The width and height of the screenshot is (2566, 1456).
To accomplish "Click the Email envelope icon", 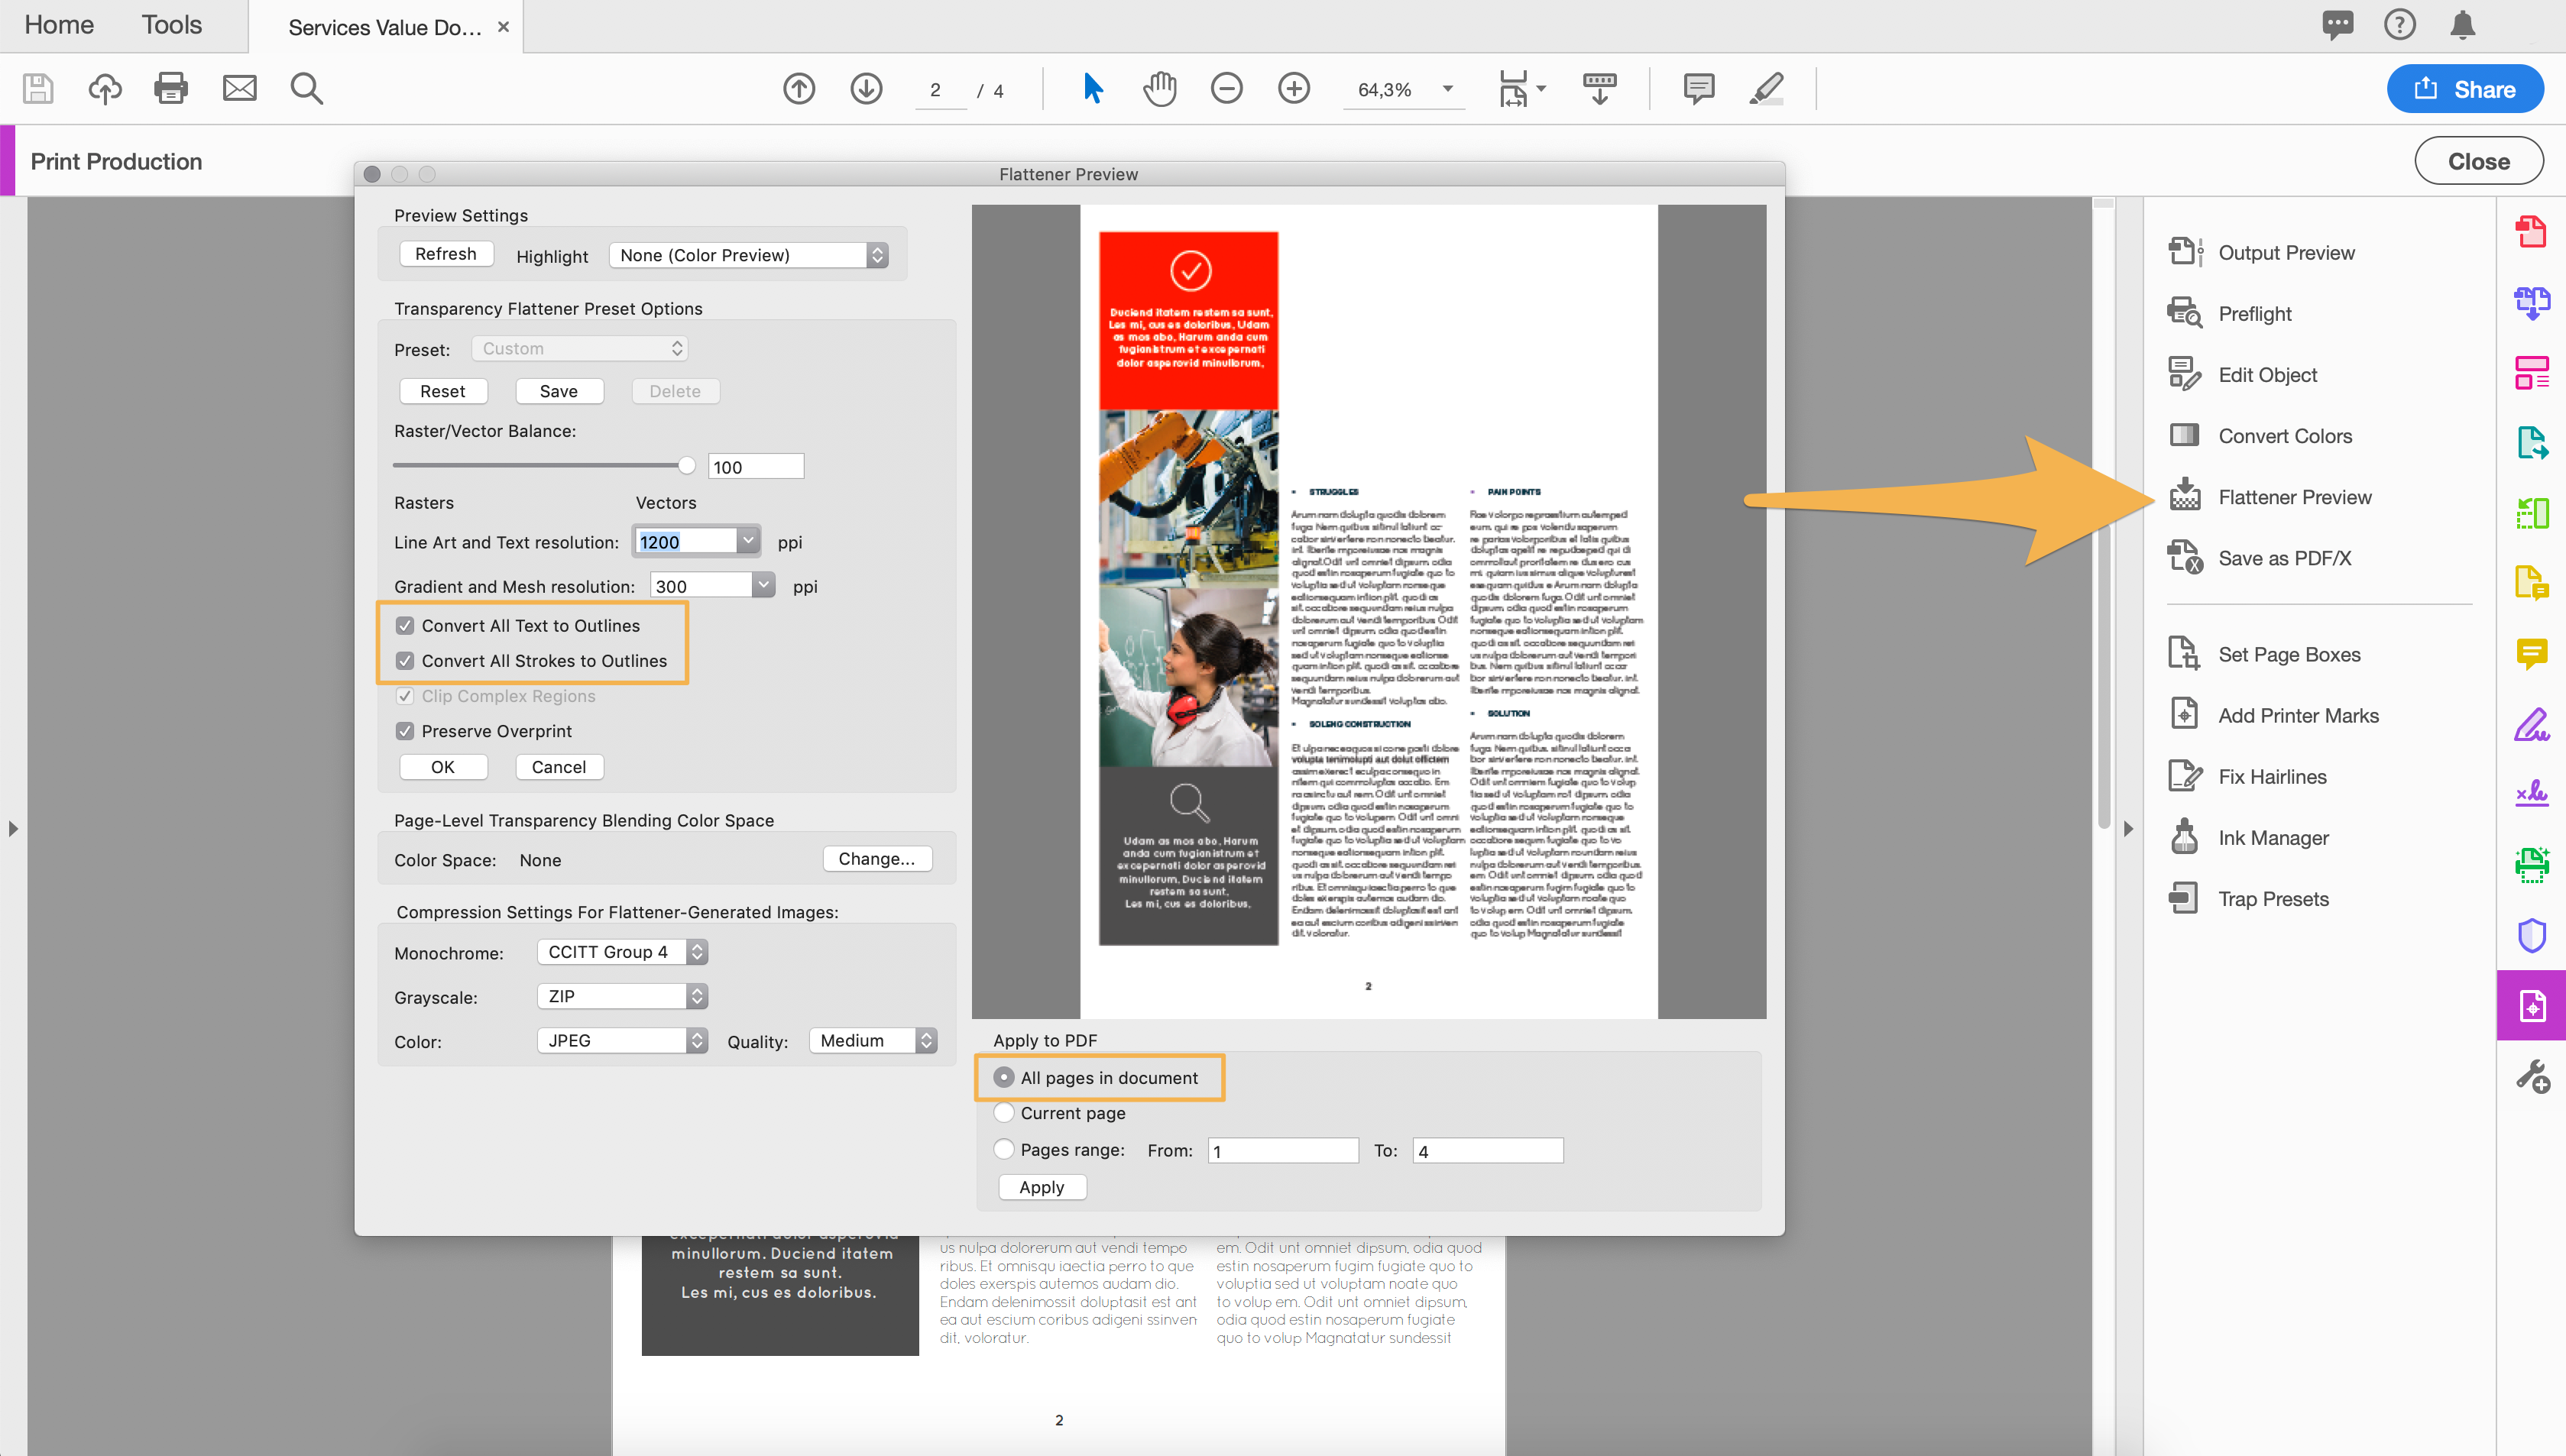I will pos(239,89).
